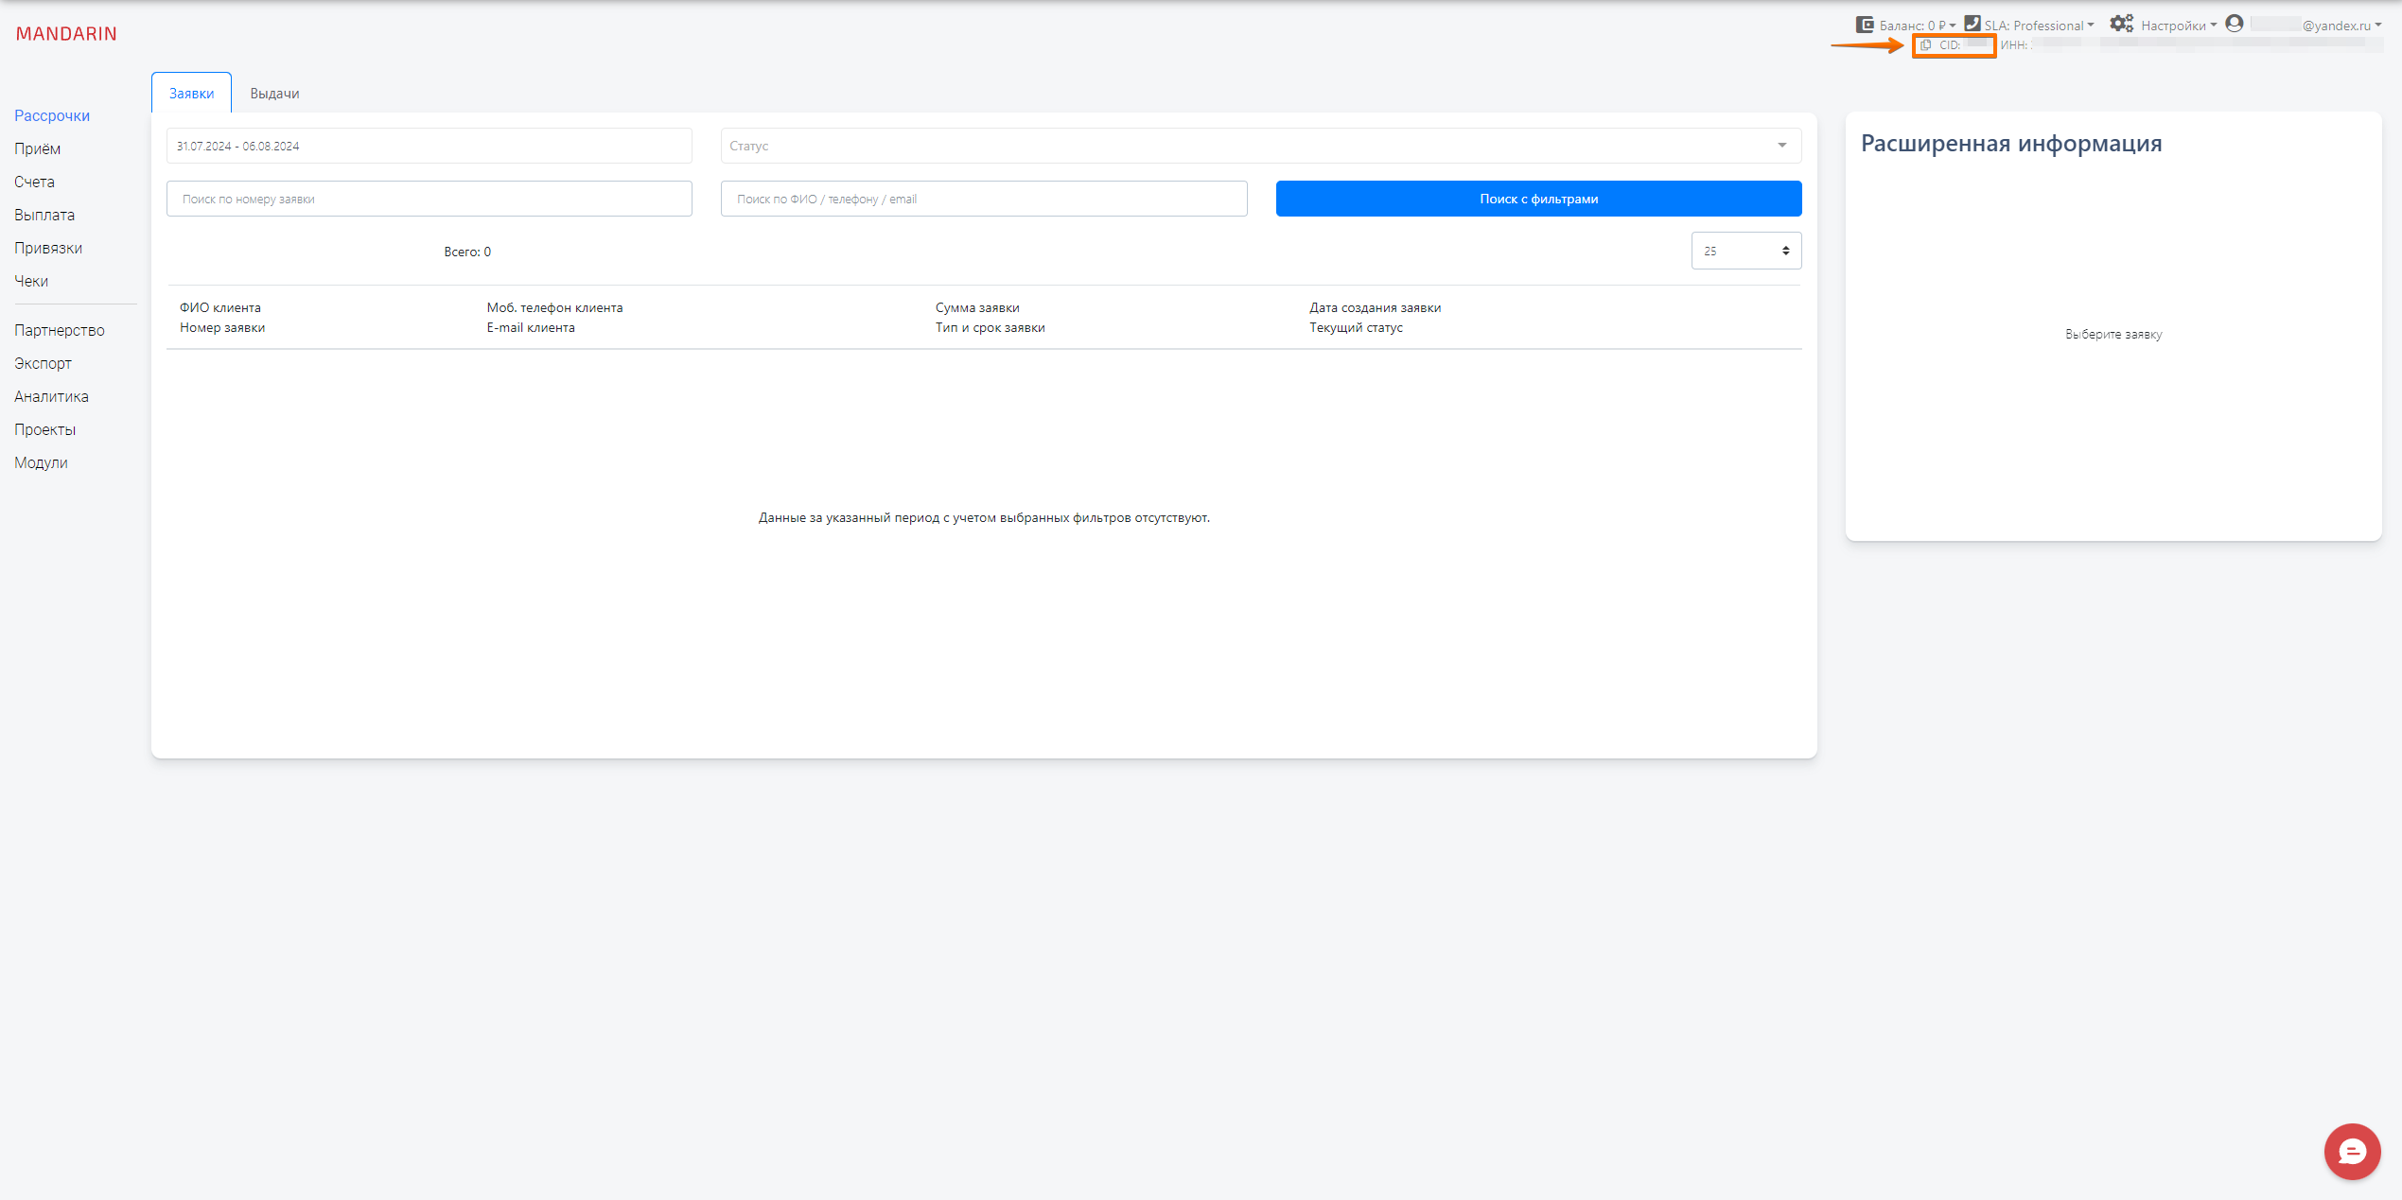2402x1200 pixels.
Task: Go to the Привязки section
Action: [x=48, y=248]
